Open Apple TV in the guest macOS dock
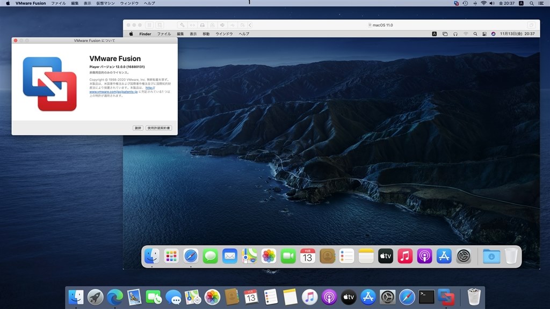This screenshot has width=550, height=309. 386,256
